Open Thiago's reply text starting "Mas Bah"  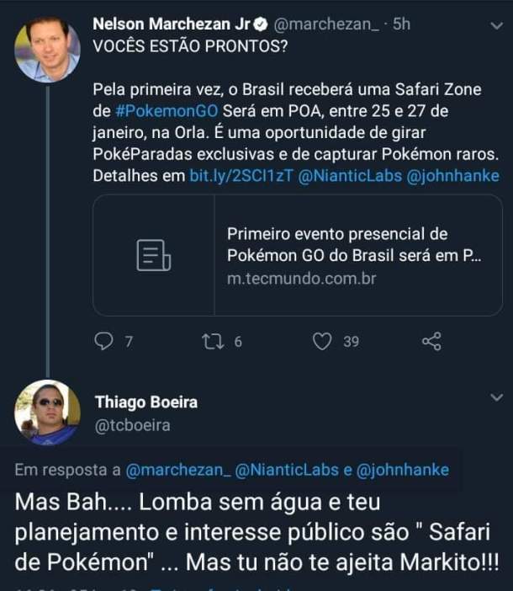[x=252, y=531]
